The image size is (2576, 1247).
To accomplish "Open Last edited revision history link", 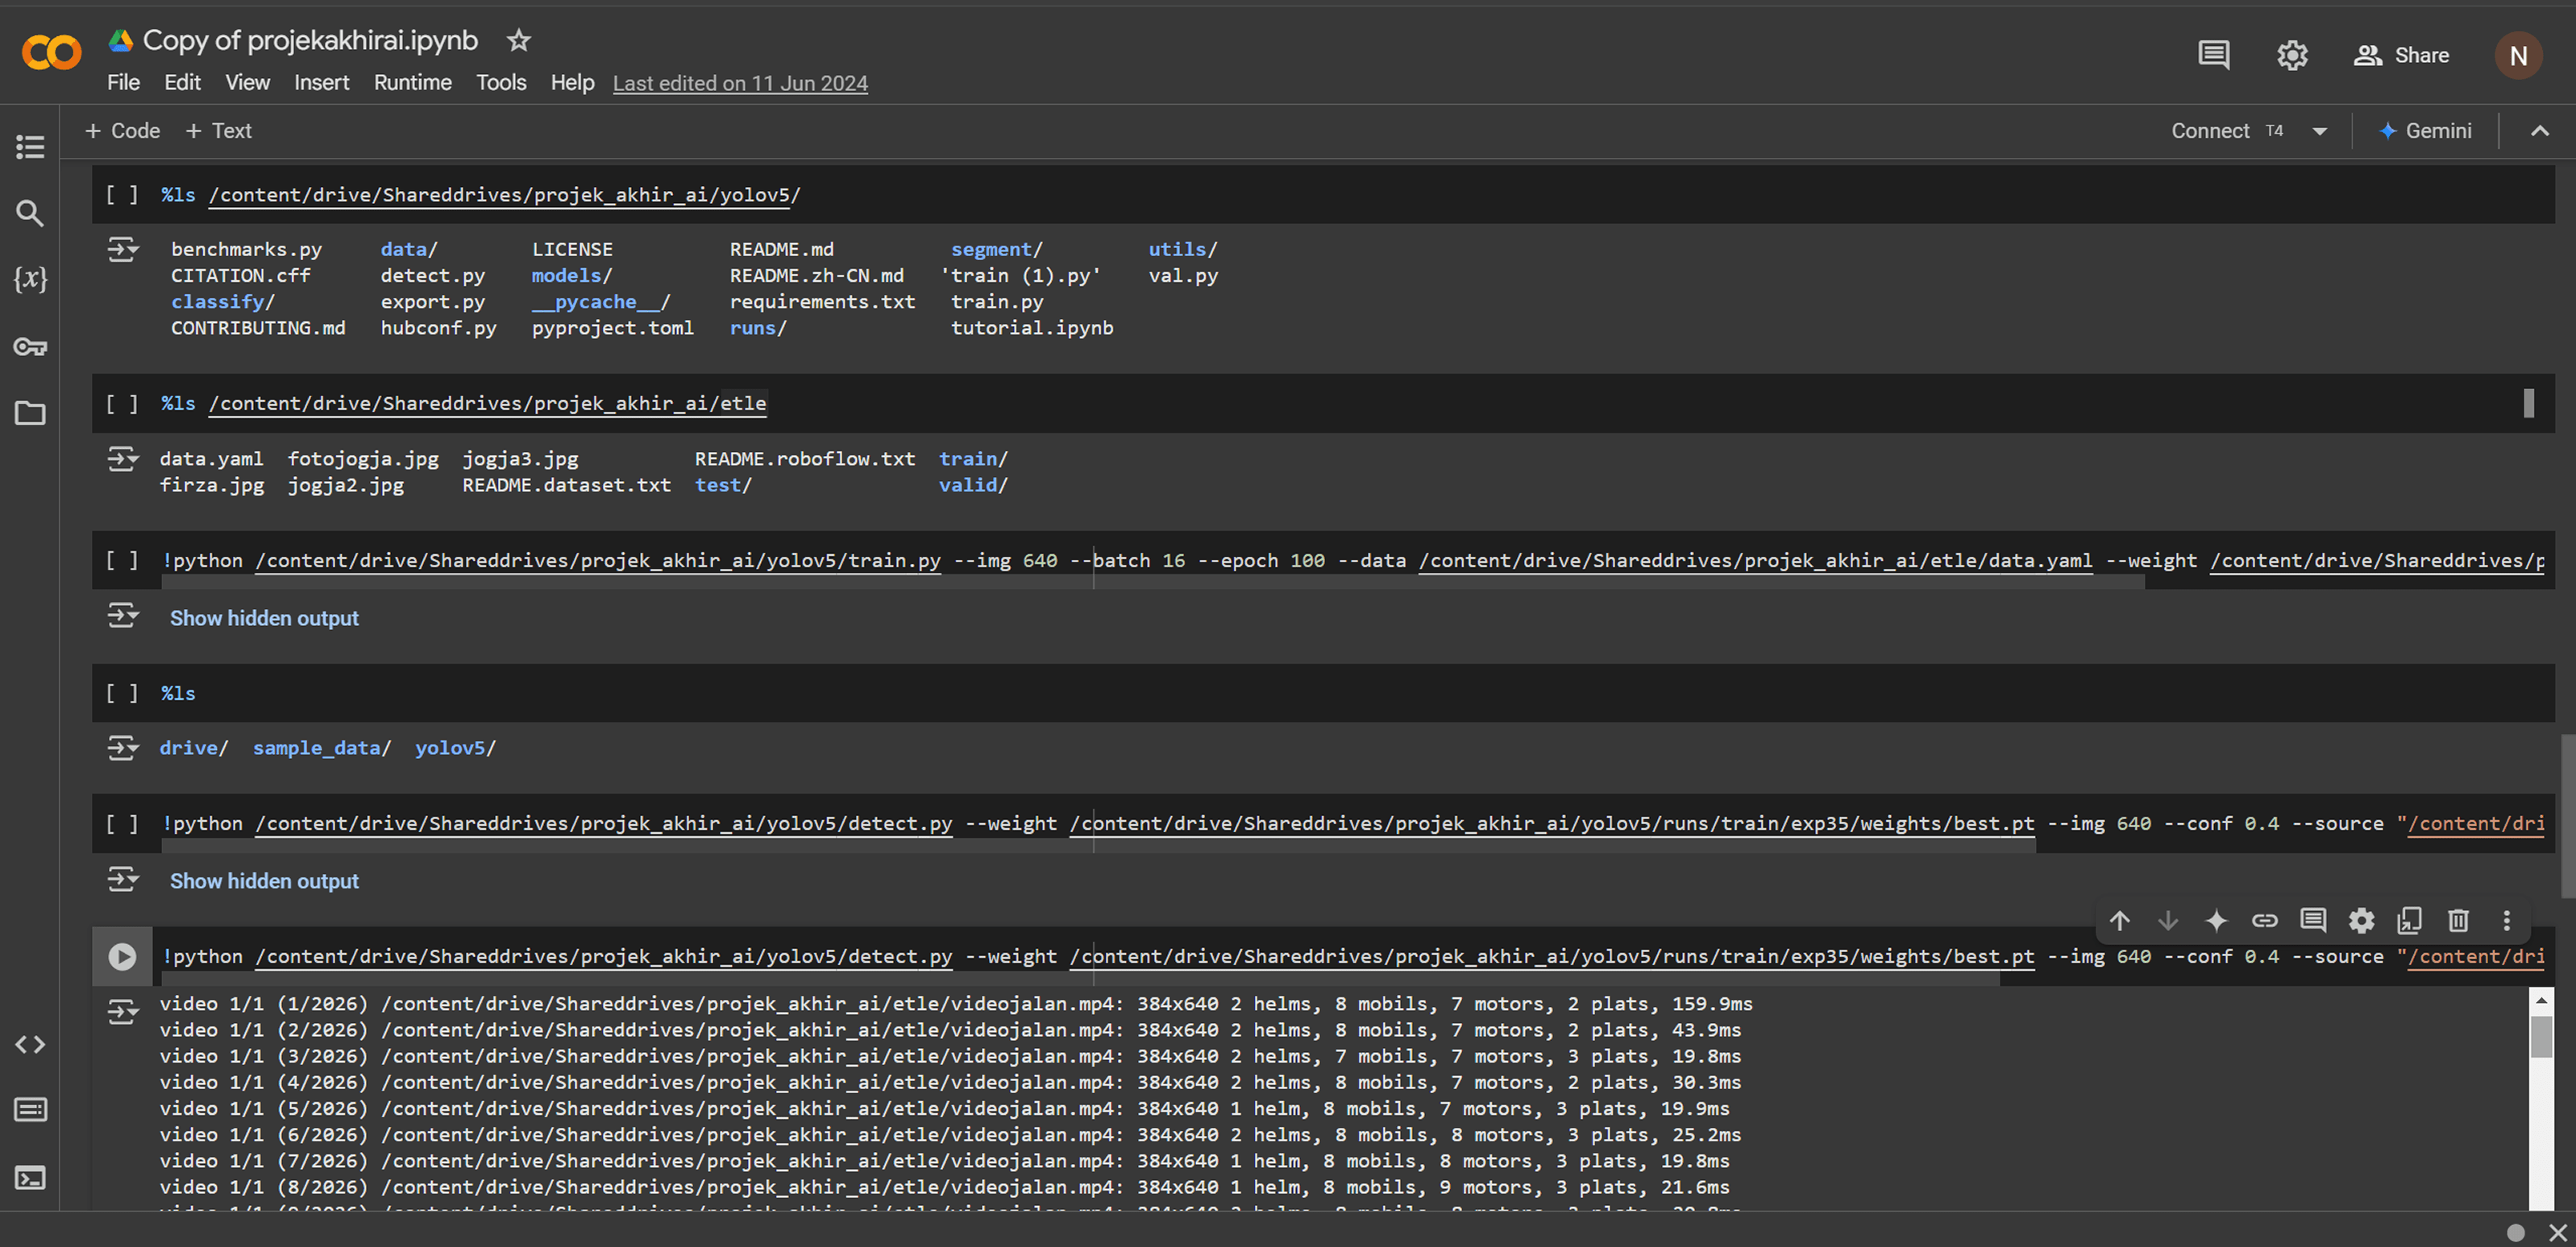I will [740, 83].
